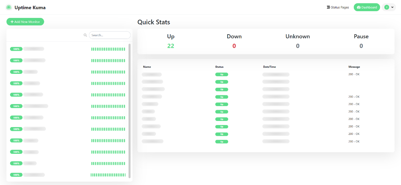Click the heartbeat bar of the first monitor
Viewport: 401px width, 185px height.
pos(108,49)
